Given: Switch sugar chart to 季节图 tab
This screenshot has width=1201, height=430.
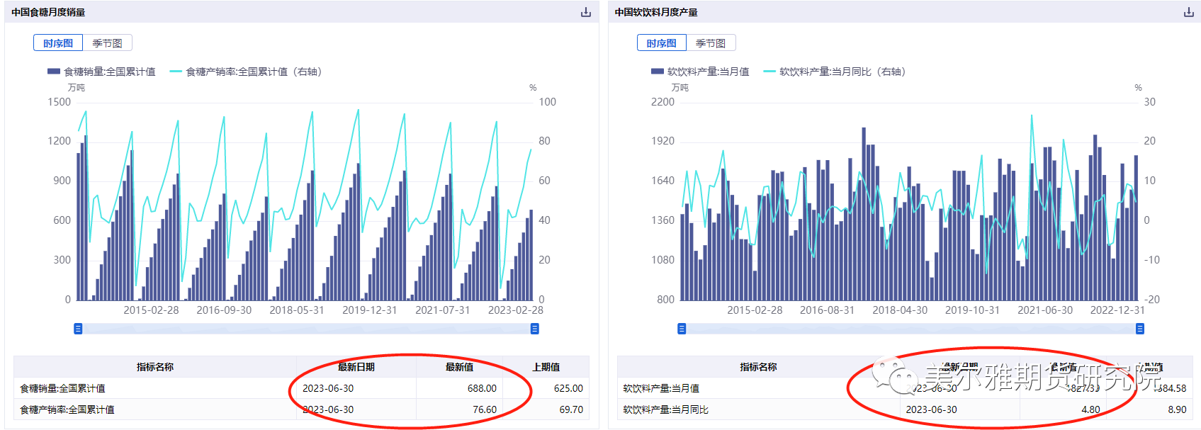Looking at the screenshot, I should 107,43.
